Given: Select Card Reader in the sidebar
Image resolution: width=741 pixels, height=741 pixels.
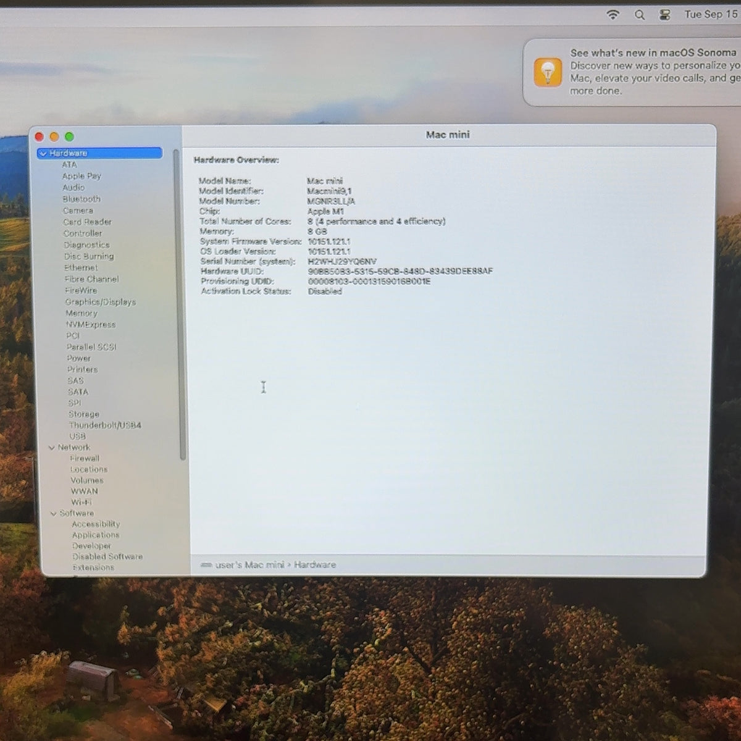Looking at the screenshot, I should point(87,222).
